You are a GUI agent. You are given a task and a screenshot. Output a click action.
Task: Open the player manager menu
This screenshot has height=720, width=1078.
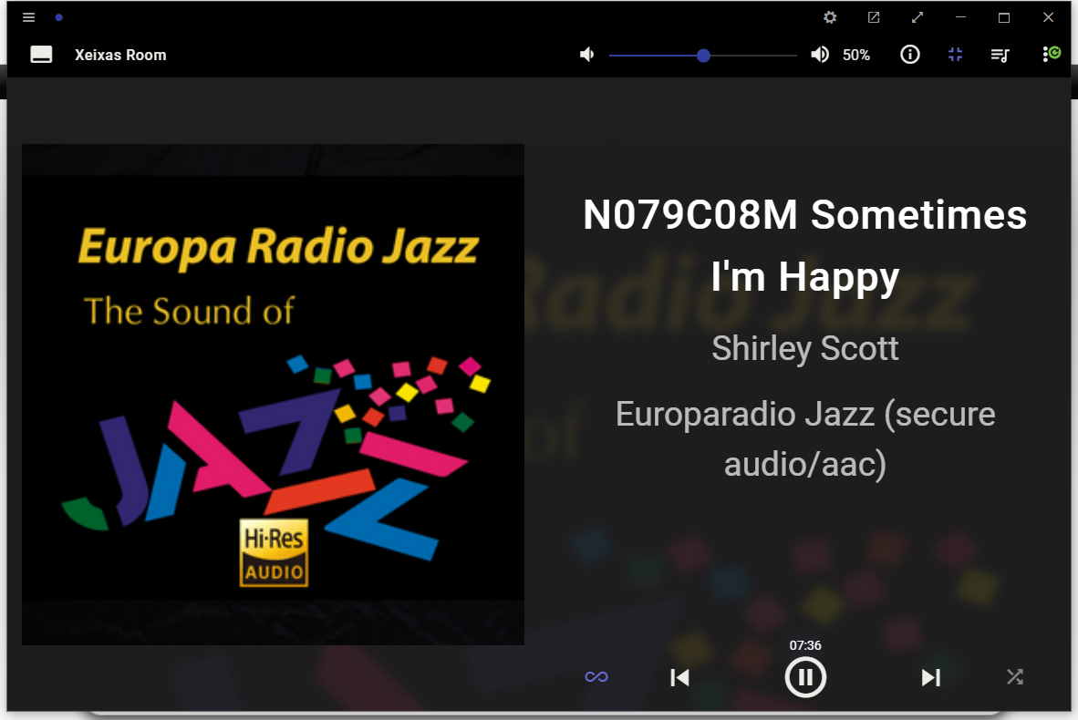[1052, 54]
